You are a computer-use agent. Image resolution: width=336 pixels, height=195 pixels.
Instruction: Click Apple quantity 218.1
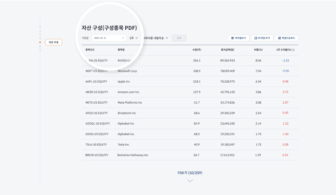click(197, 82)
